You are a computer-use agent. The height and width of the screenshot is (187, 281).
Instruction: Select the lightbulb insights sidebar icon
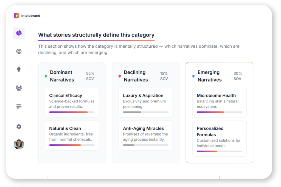(x=19, y=70)
